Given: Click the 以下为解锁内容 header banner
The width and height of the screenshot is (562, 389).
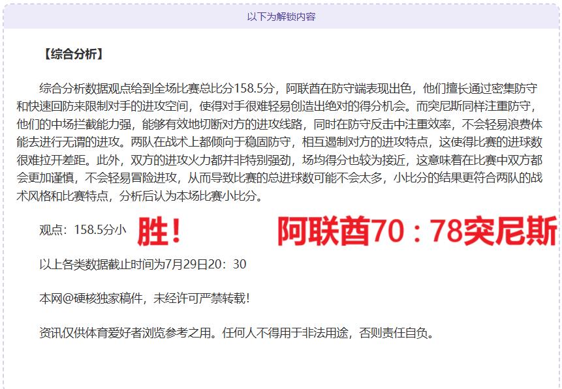Looking at the screenshot, I should (x=281, y=16).
